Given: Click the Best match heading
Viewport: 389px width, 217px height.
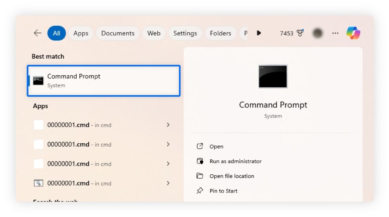Looking at the screenshot, I should [48, 56].
